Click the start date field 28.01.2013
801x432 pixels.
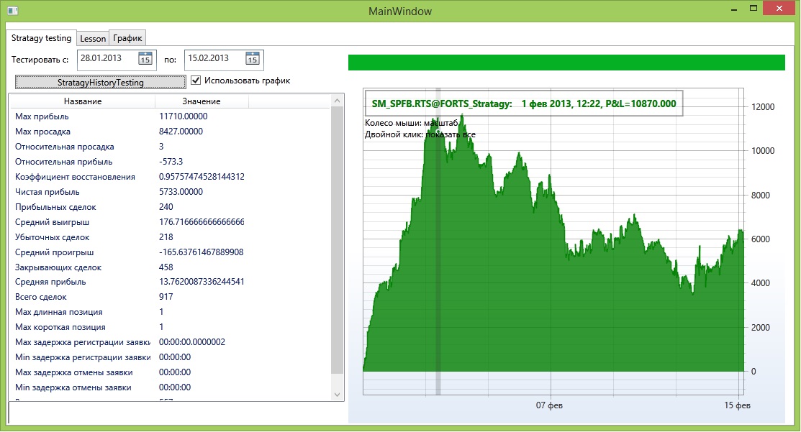coord(106,59)
